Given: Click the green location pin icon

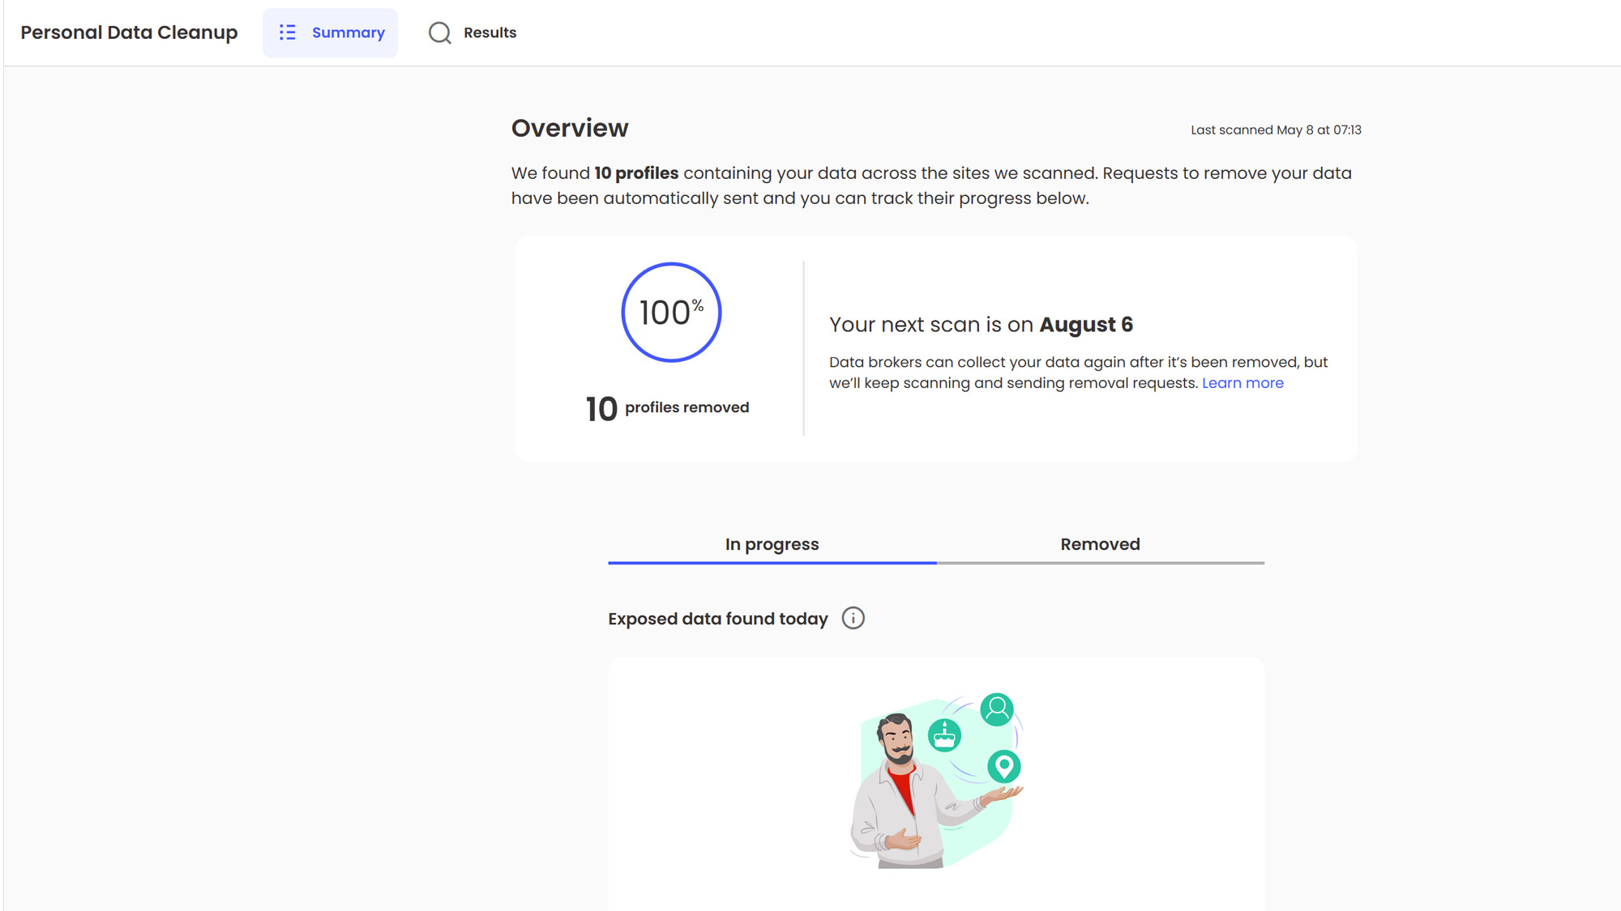Looking at the screenshot, I should 1003,766.
